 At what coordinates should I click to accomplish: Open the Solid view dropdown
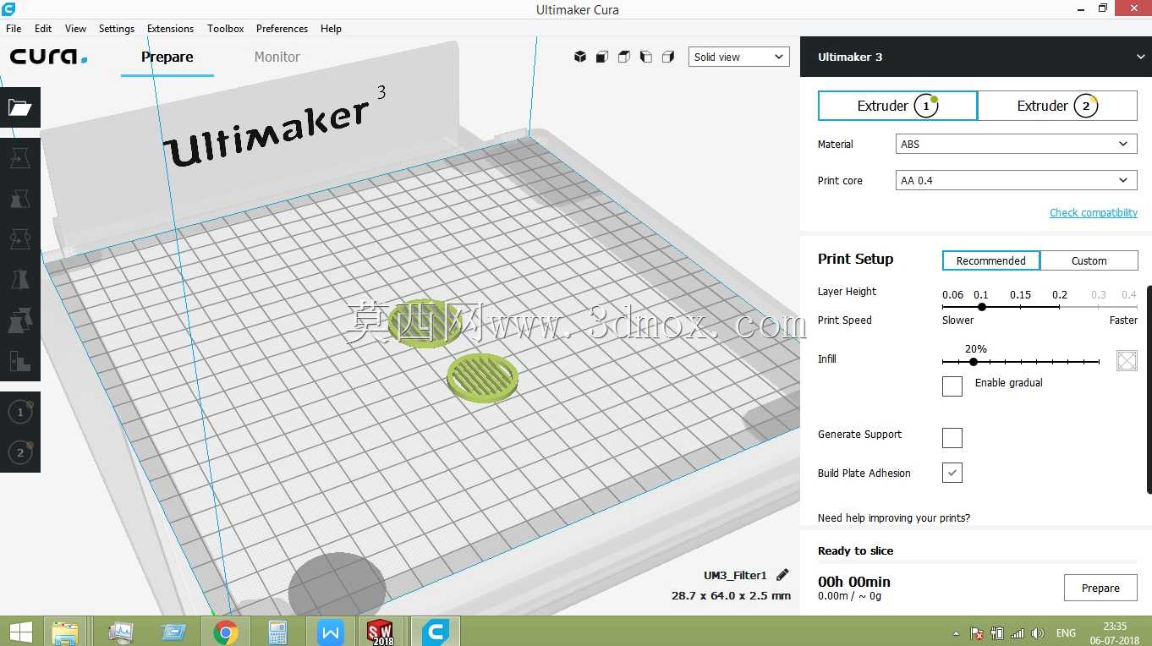coord(739,57)
